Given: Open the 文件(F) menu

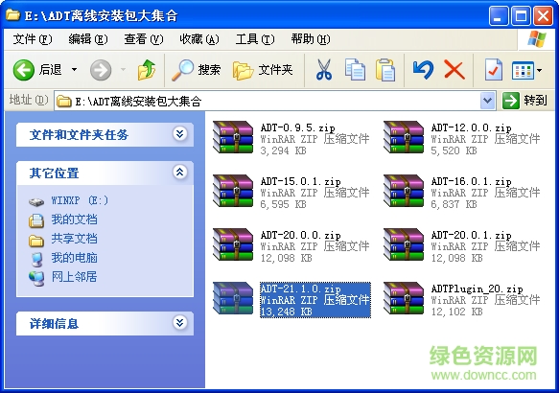Looking at the screenshot, I should point(32,39).
